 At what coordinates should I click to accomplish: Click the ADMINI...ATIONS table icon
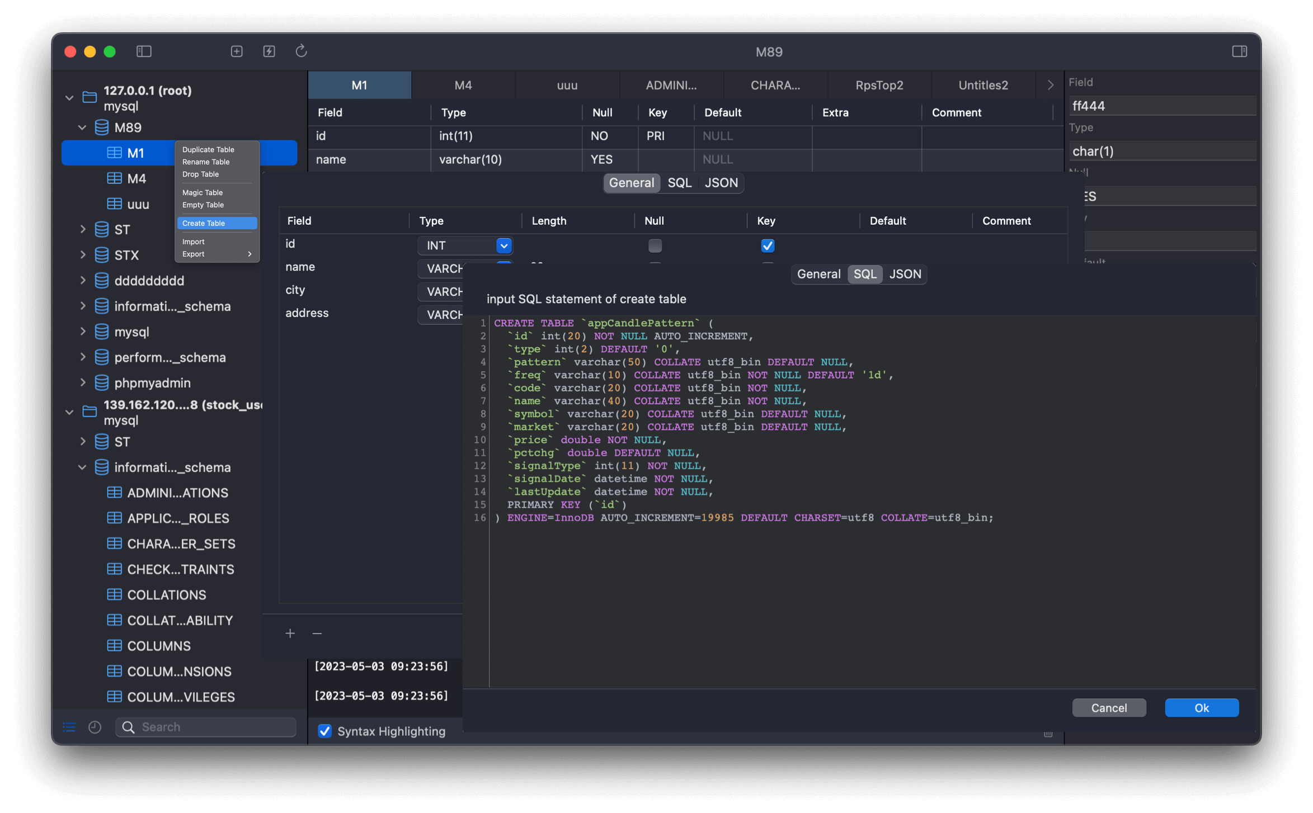pos(114,492)
